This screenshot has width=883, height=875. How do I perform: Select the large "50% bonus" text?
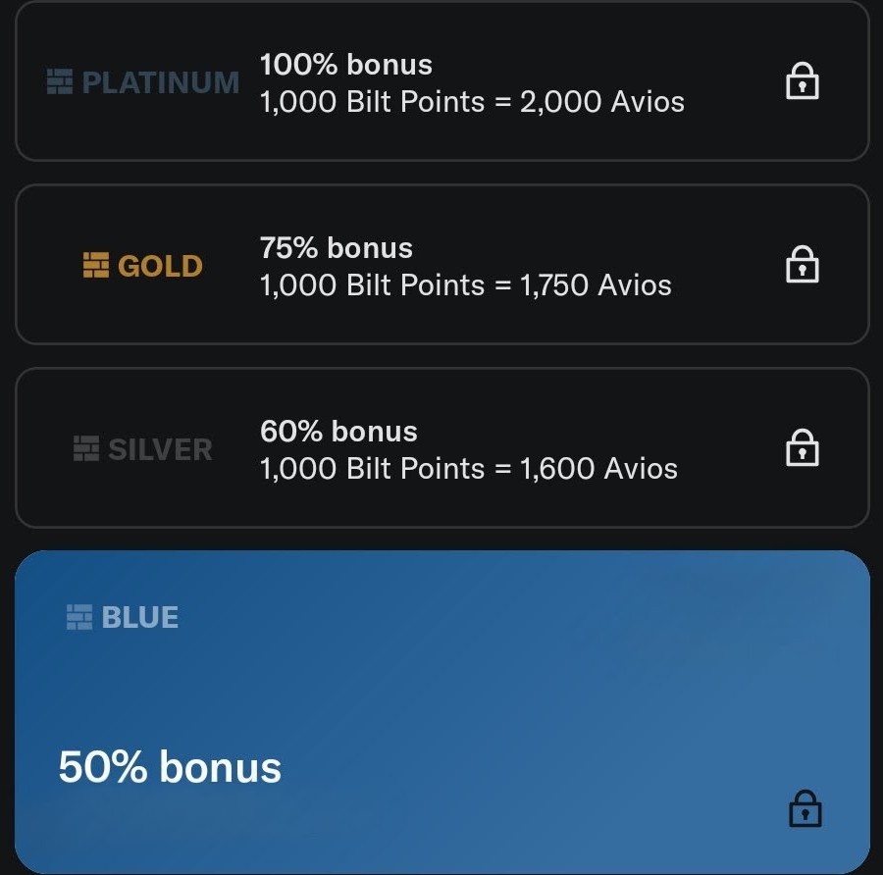[170, 767]
